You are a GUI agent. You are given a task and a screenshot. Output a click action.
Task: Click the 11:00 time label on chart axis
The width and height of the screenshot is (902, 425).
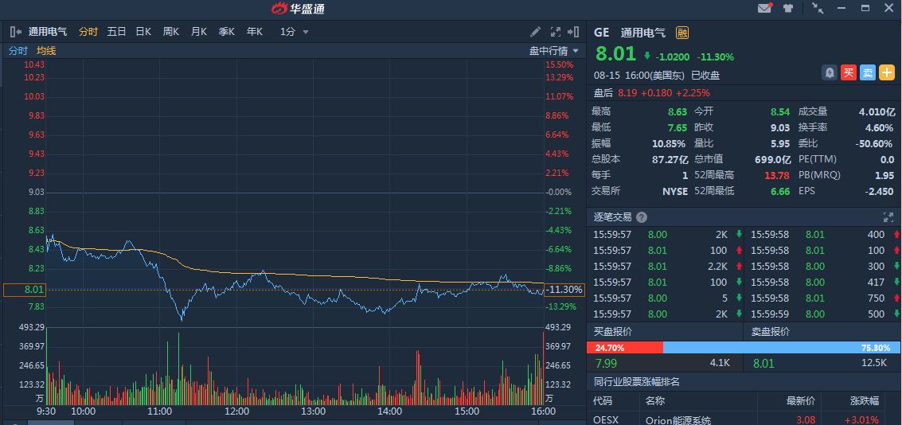pos(159,411)
